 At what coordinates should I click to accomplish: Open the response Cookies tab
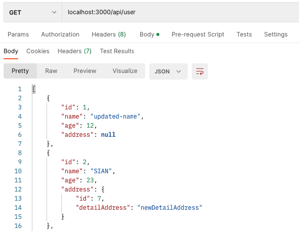(38, 51)
